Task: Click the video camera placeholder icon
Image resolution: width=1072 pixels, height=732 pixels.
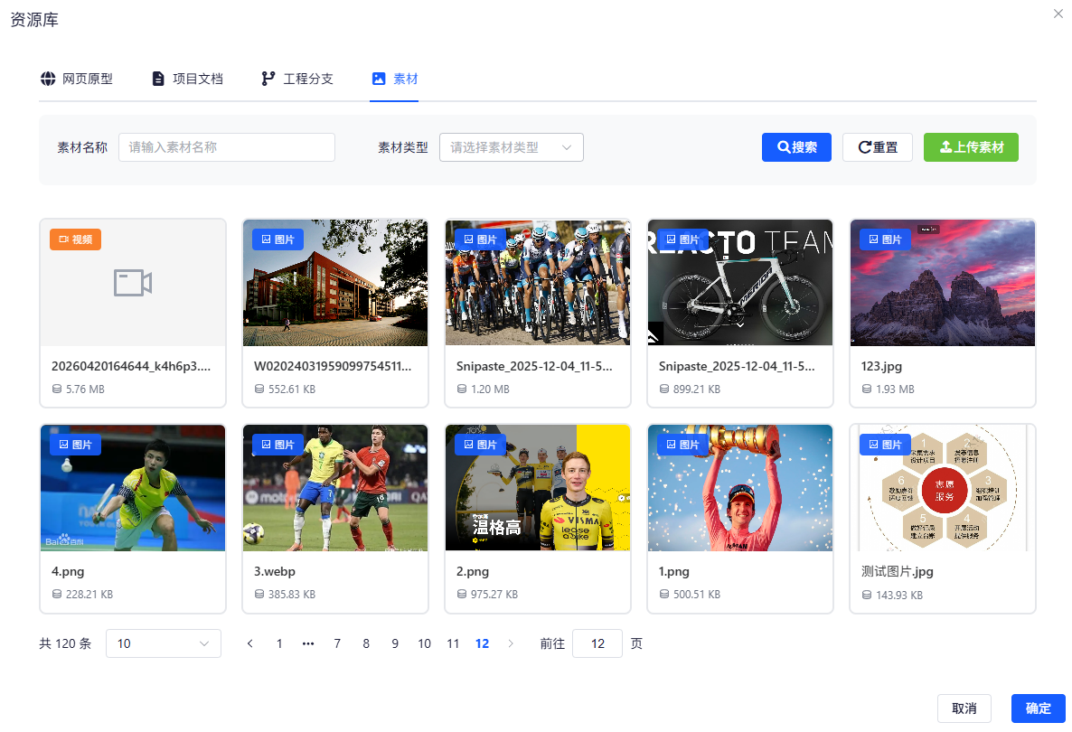Action: pos(133,282)
